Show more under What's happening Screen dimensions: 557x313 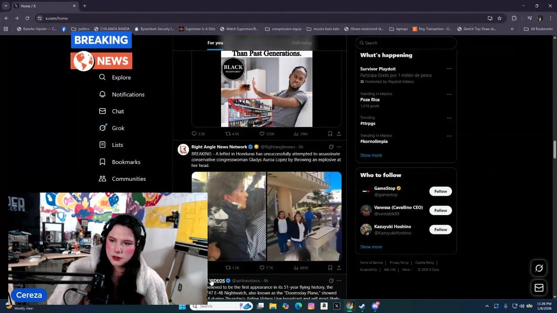371,155
